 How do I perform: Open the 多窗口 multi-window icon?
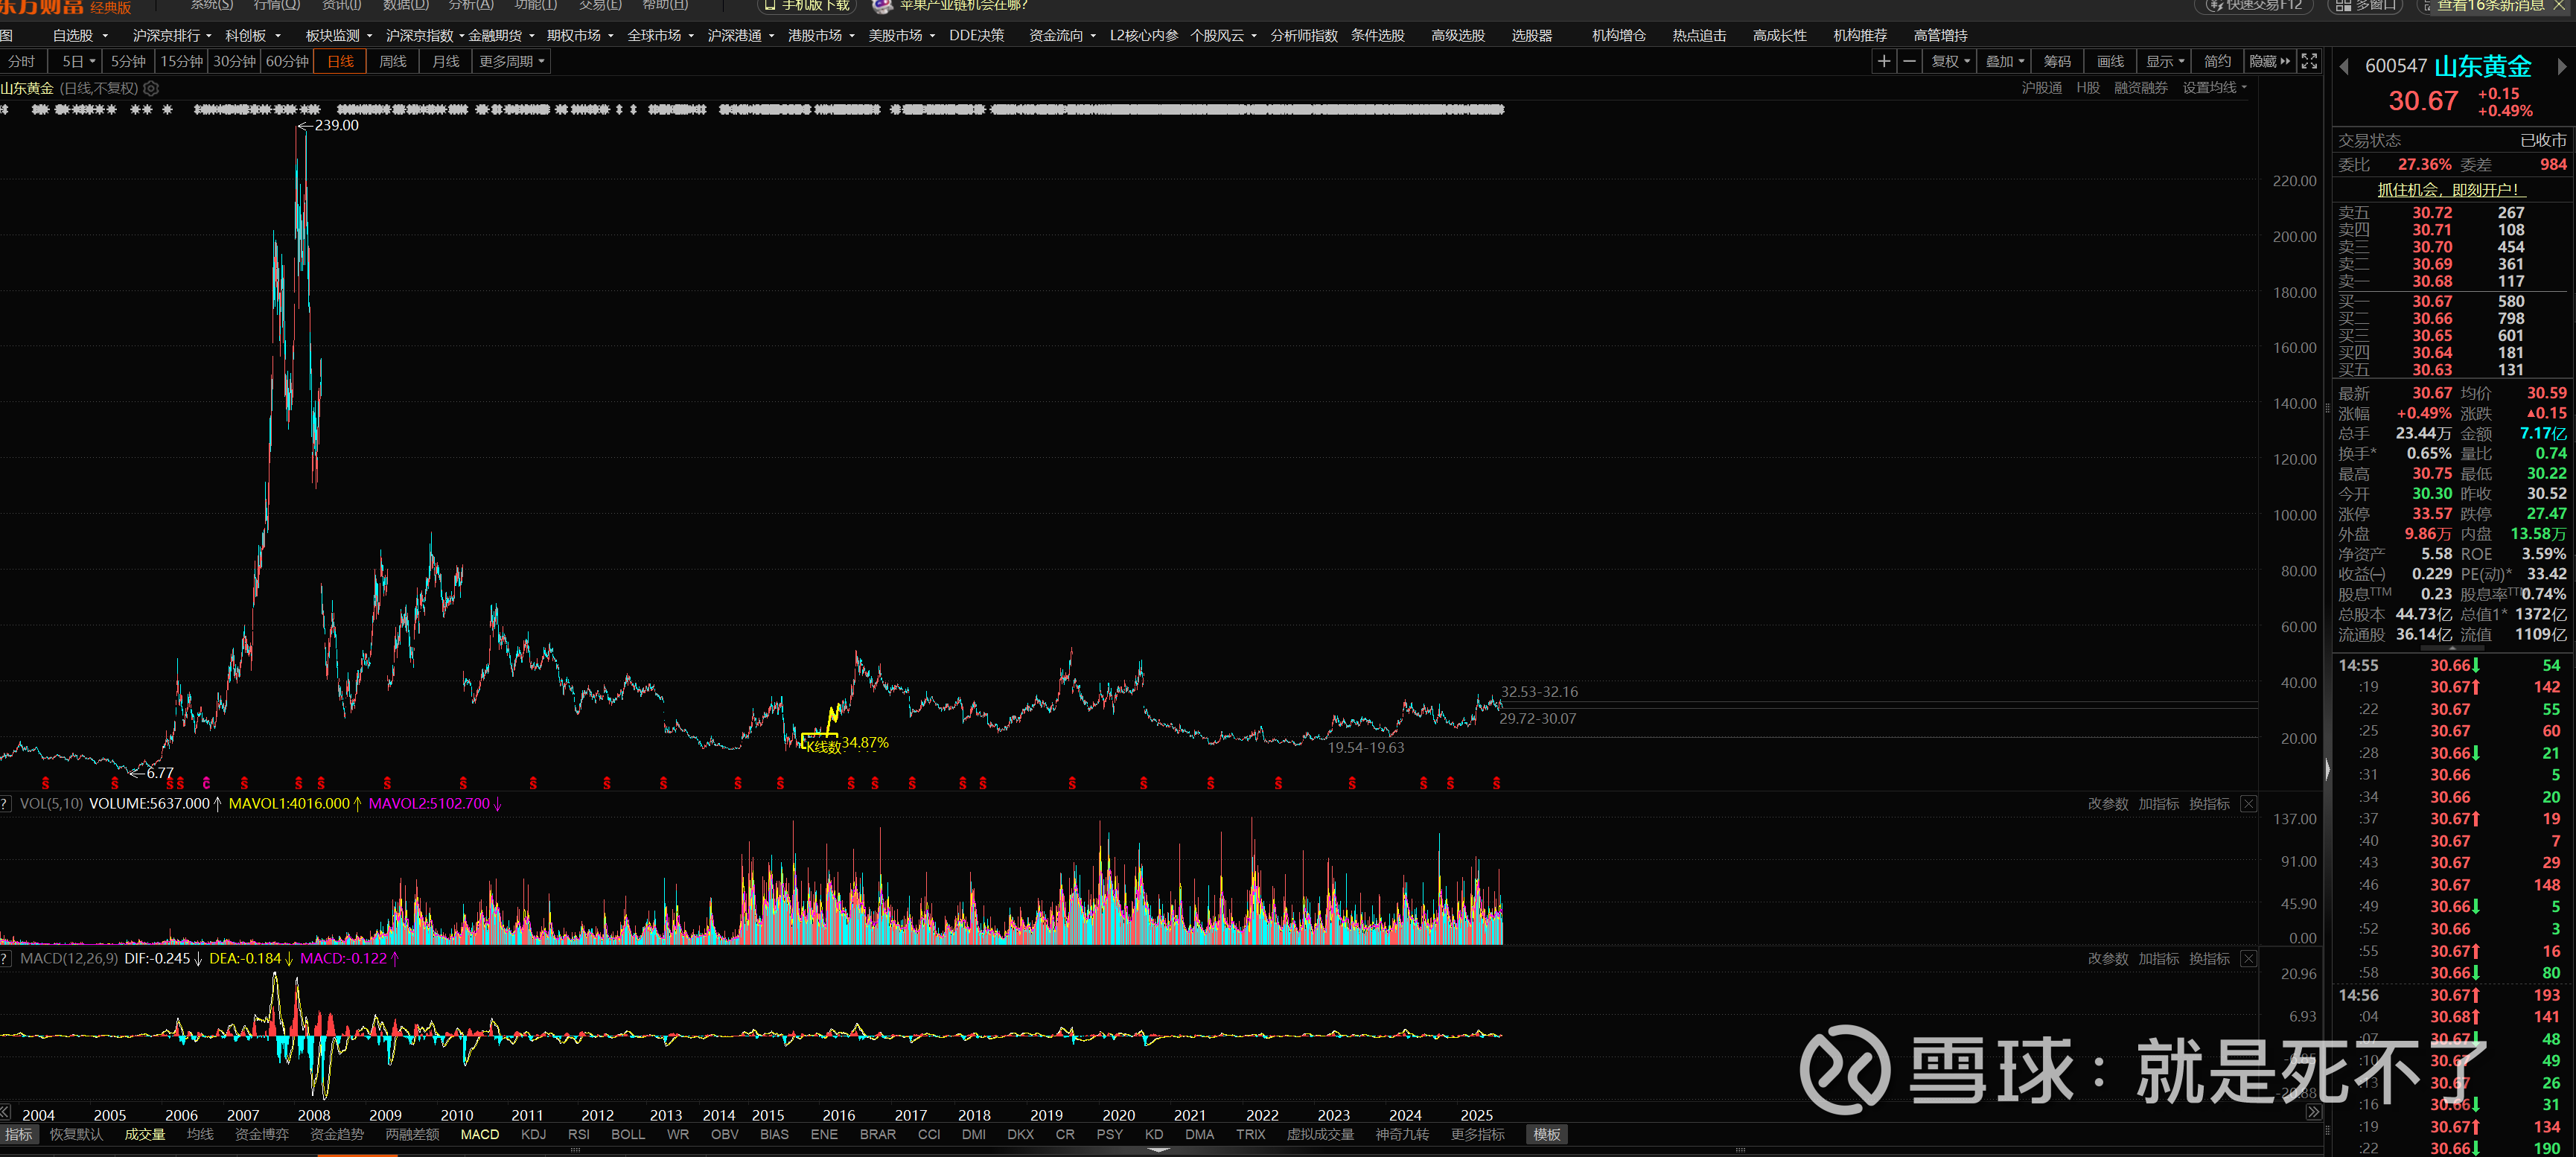point(2367,5)
